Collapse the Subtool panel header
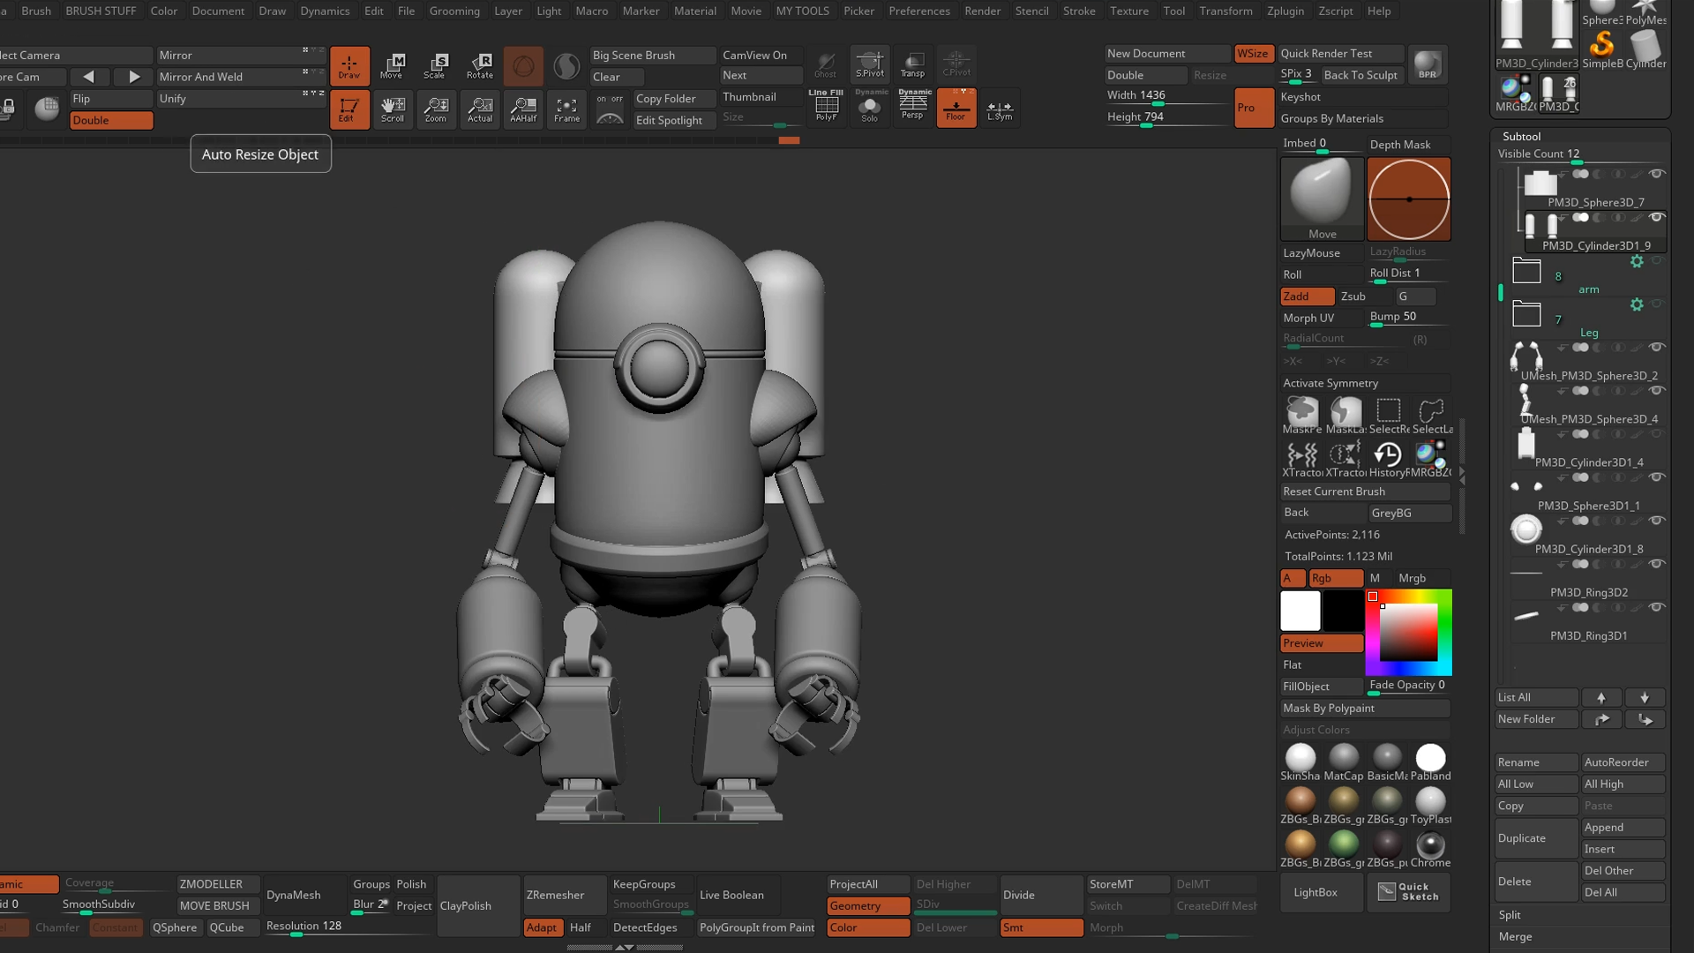Screen dimensions: 1694x953 (1521, 136)
